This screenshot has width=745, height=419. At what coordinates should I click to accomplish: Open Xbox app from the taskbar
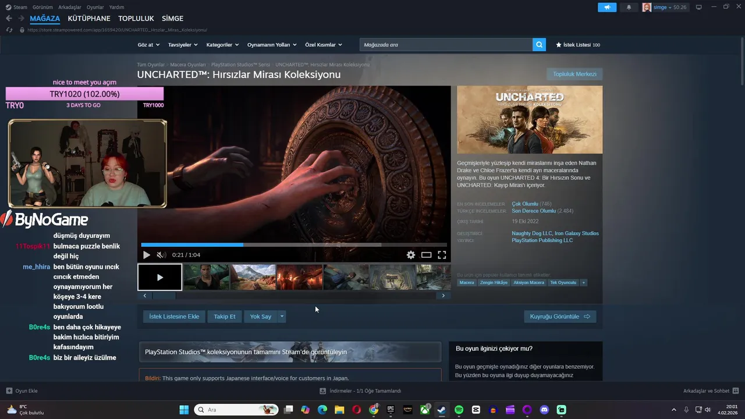(x=425, y=410)
